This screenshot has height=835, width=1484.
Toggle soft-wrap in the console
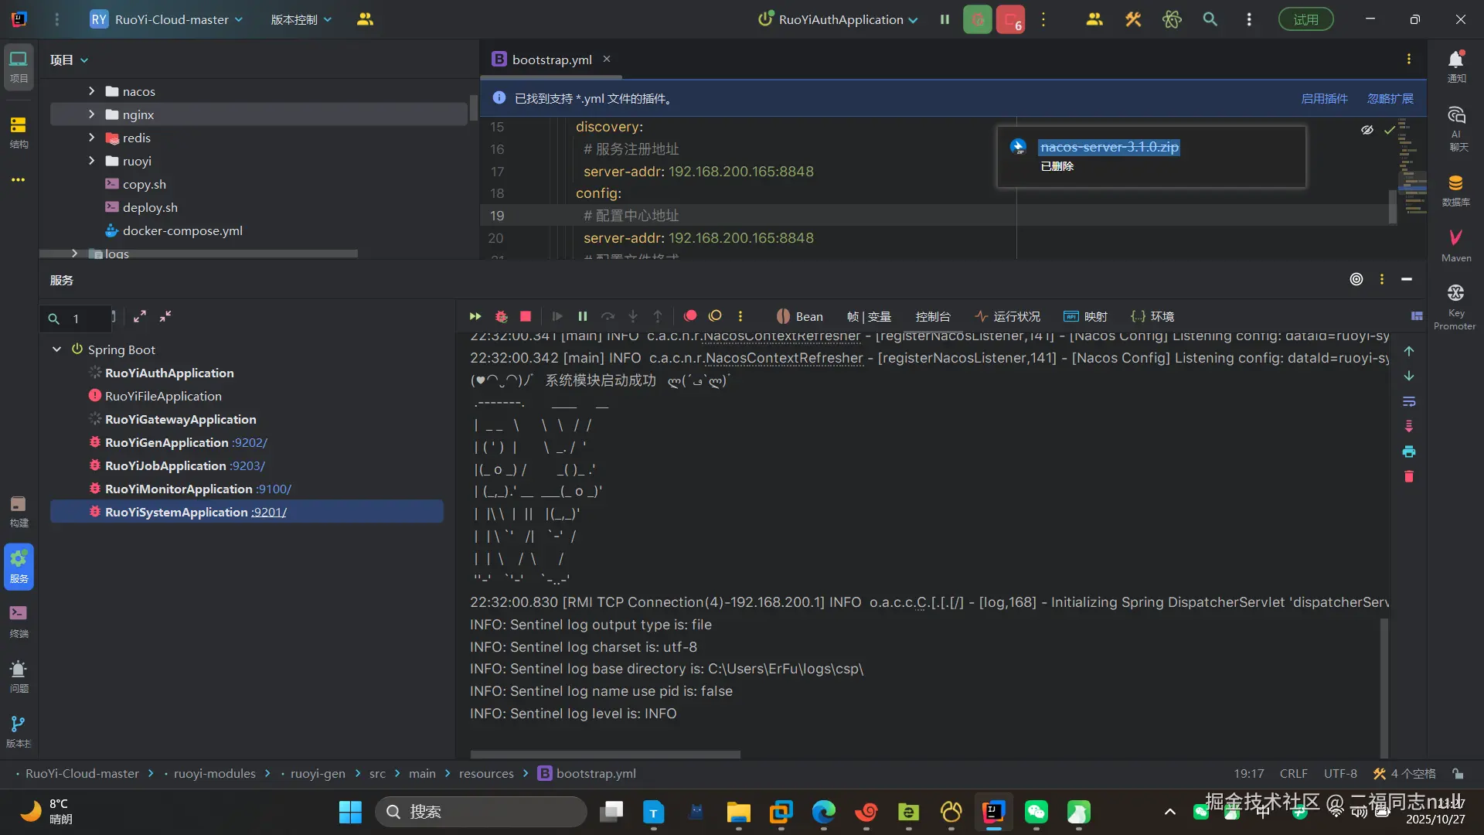coord(1408,401)
